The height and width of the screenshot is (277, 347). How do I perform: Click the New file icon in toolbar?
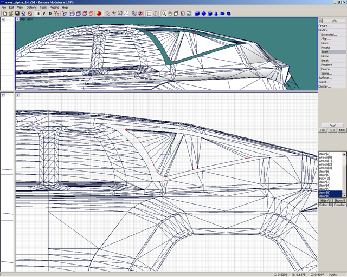tap(4, 14)
